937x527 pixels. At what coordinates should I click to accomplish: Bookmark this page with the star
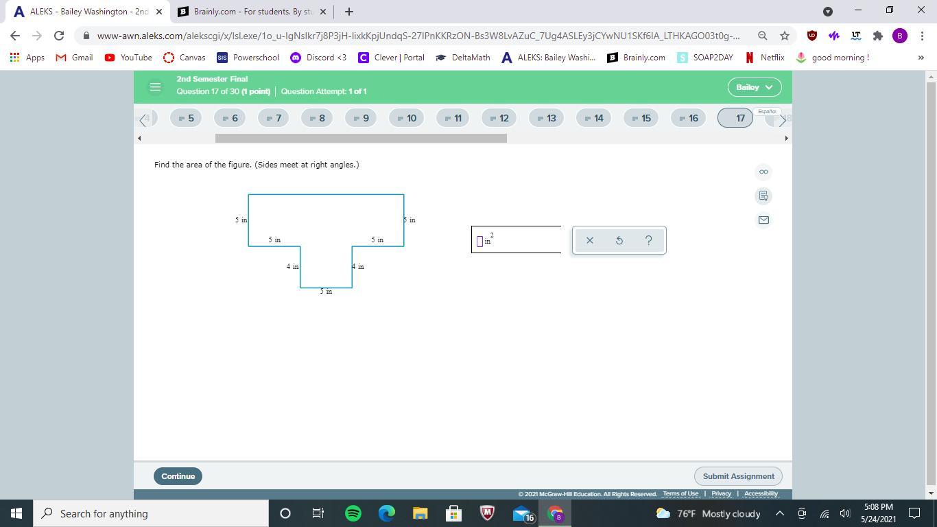click(785, 36)
